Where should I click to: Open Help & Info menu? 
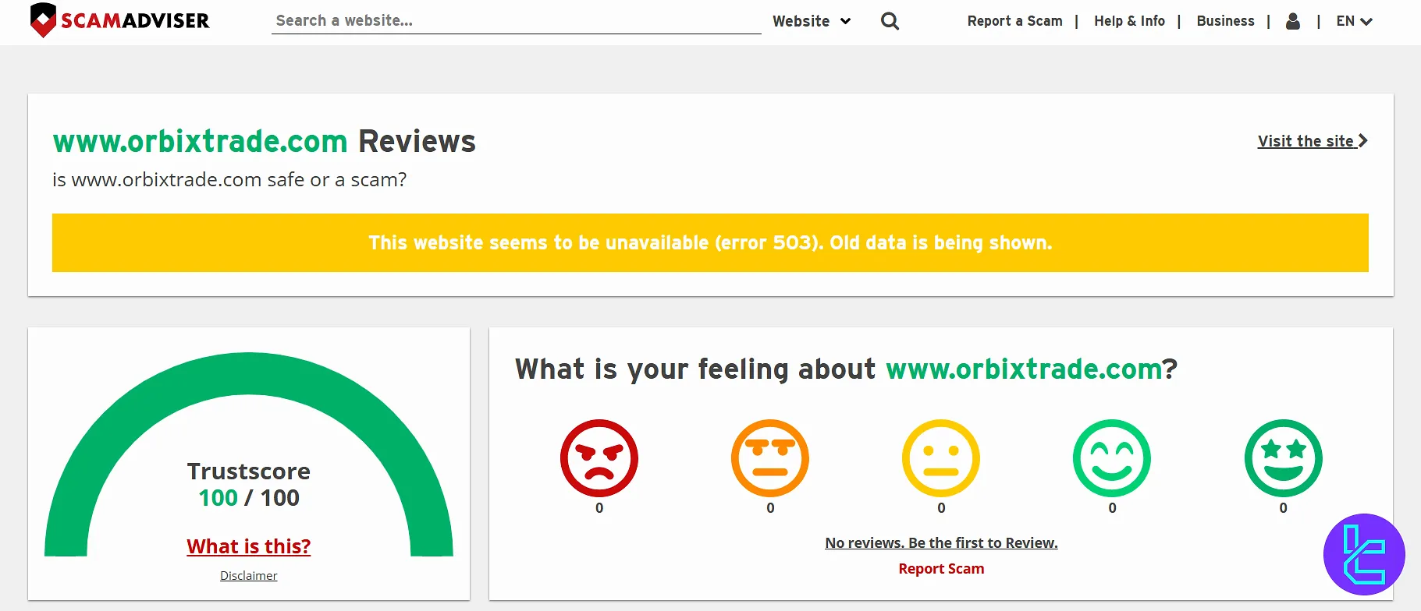click(x=1129, y=21)
